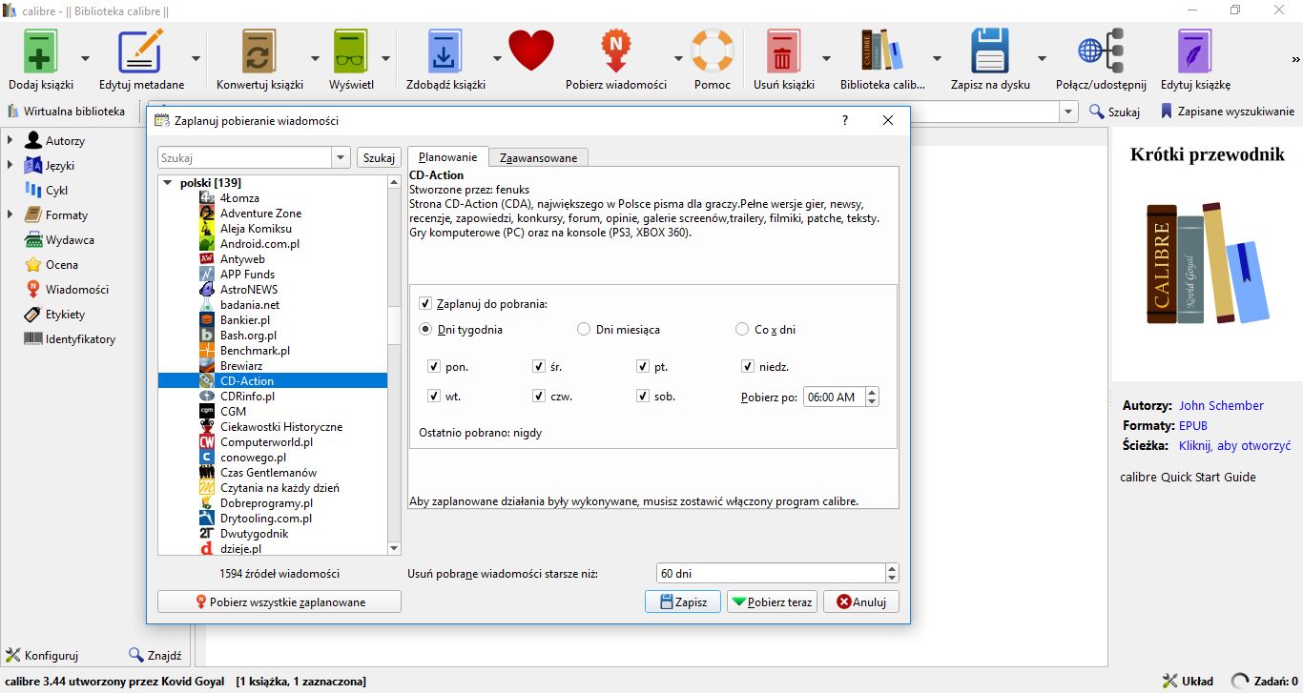The image size is (1303, 693).
Task: Expand the Języki category
Action: click(10, 166)
